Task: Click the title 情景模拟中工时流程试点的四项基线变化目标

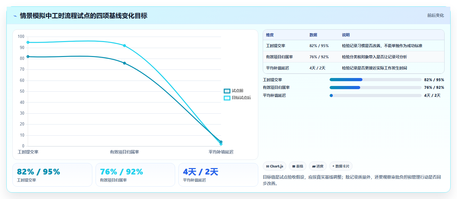Action: 83,16
